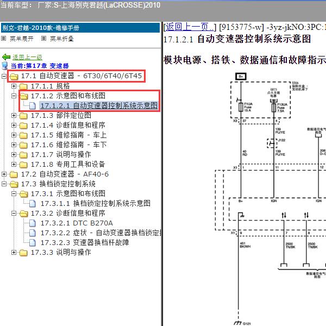Click the 返回上一级 link
Viewport: 326px width, 326px height.
pos(27,57)
